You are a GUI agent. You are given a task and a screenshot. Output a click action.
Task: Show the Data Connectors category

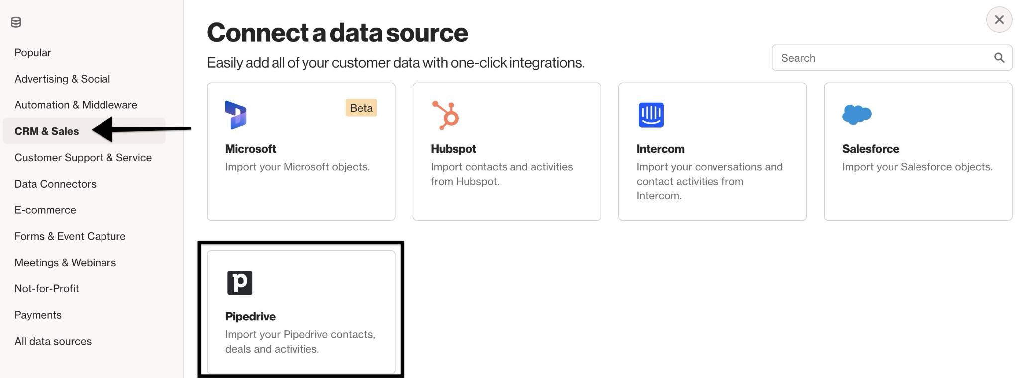[x=55, y=184]
